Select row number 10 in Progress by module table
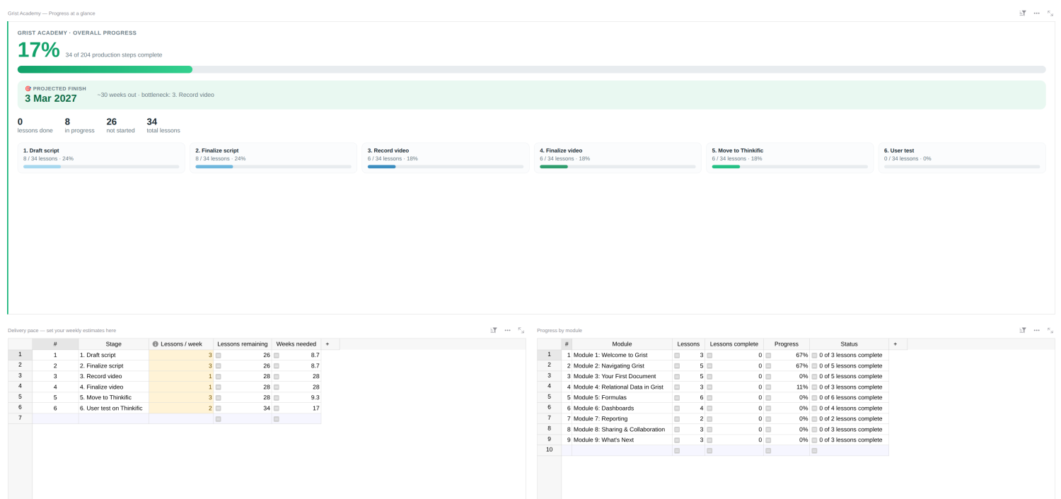 pos(549,450)
